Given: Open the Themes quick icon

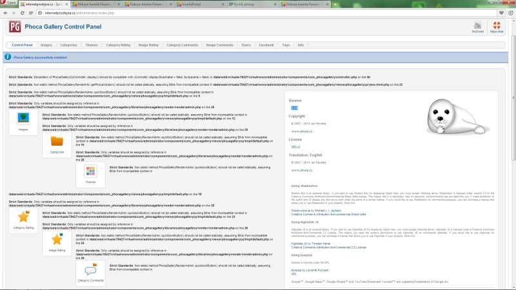Looking at the screenshot, I should [90, 171].
